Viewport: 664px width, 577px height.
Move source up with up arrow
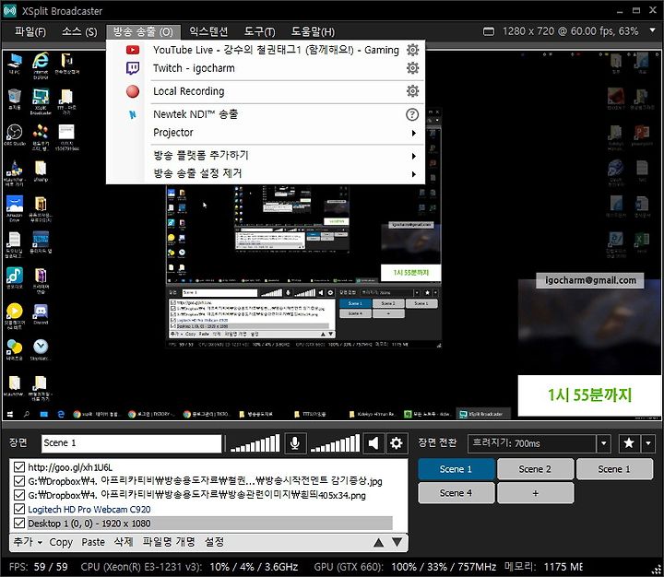click(379, 542)
